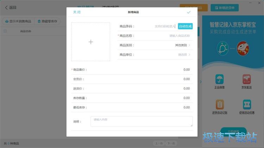Click the 自动生成 barcode button
This screenshot has height=148, width=264.
coord(185,26)
